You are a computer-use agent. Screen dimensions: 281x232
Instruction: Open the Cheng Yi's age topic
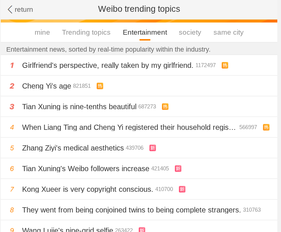pos(46,86)
